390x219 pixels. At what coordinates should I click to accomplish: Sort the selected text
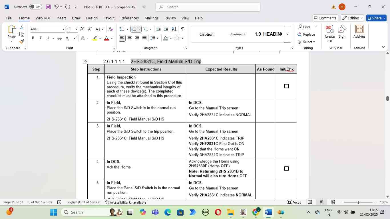[x=174, y=29]
